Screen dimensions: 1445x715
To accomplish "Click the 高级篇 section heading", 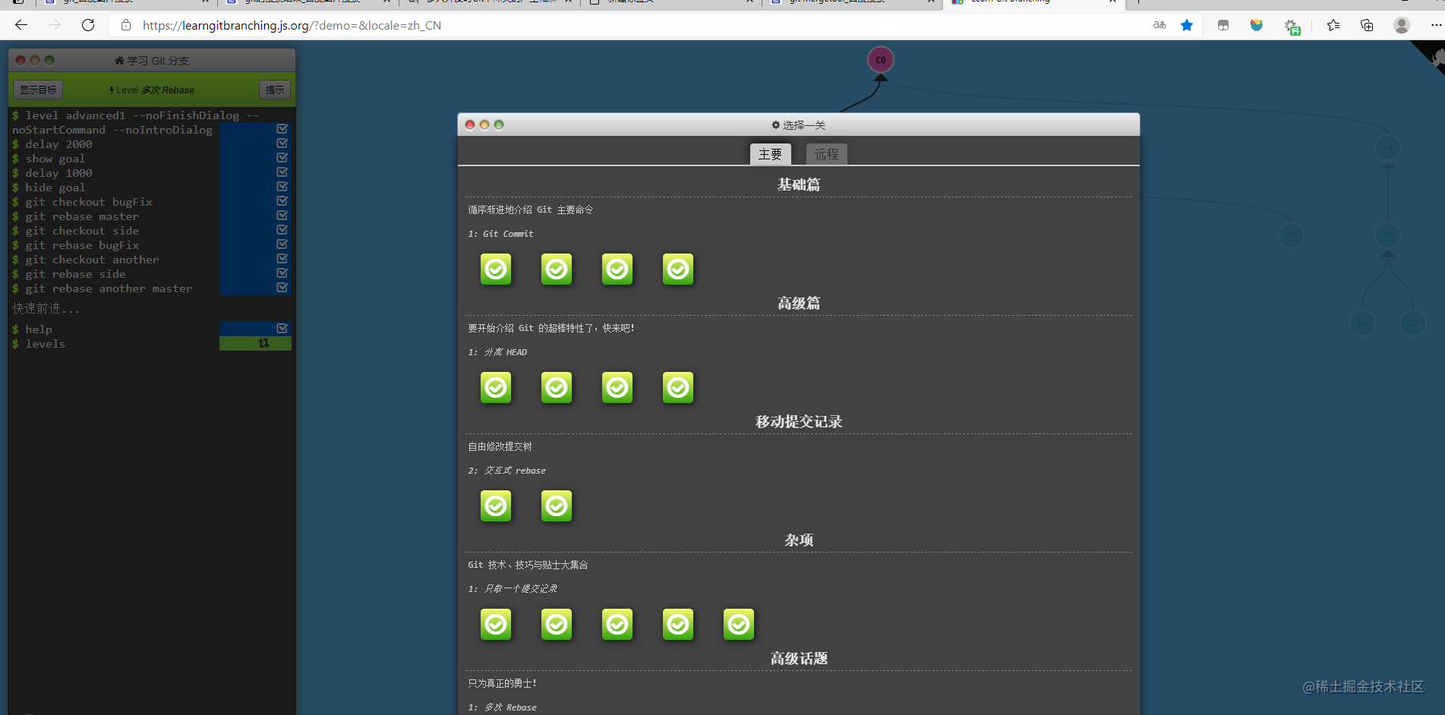I will coord(799,303).
